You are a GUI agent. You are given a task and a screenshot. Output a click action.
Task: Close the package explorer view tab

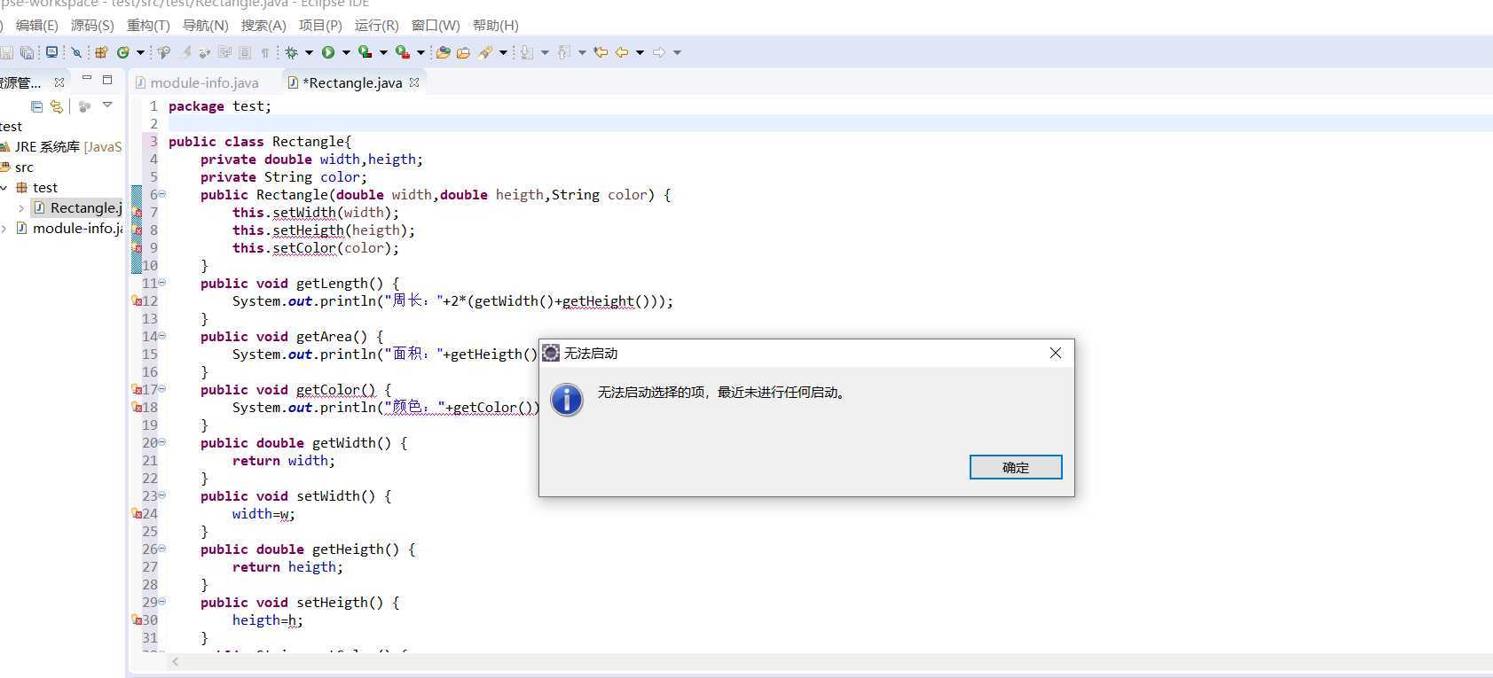point(59,82)
